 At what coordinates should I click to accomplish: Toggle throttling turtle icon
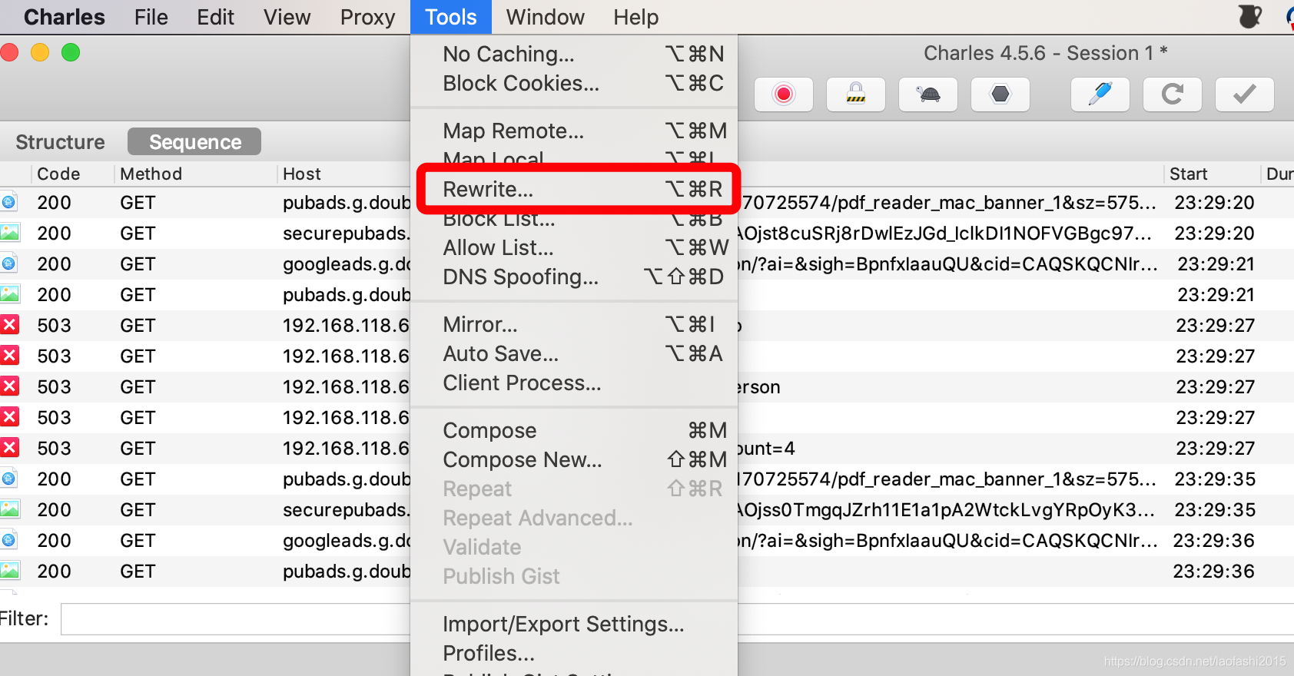(x=927, y=94)
